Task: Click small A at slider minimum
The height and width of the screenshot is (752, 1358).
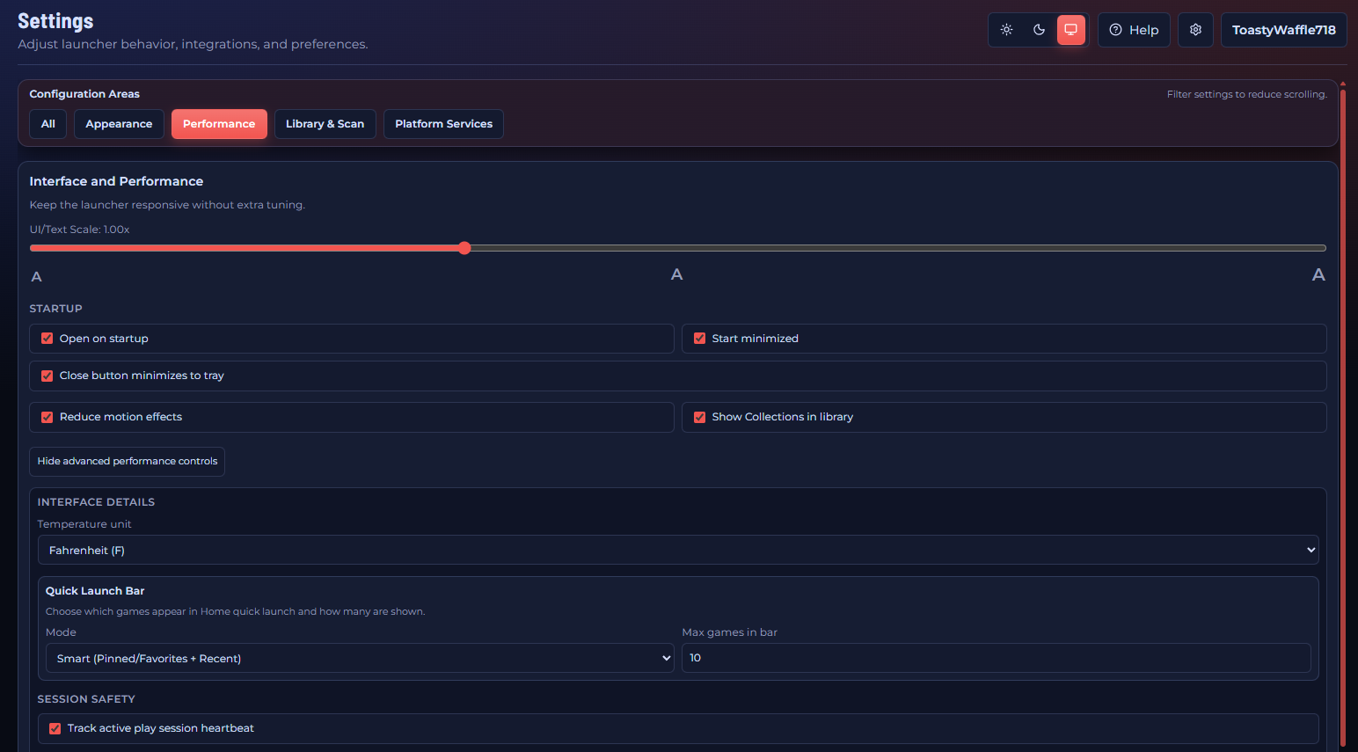Action: [36, 277]
